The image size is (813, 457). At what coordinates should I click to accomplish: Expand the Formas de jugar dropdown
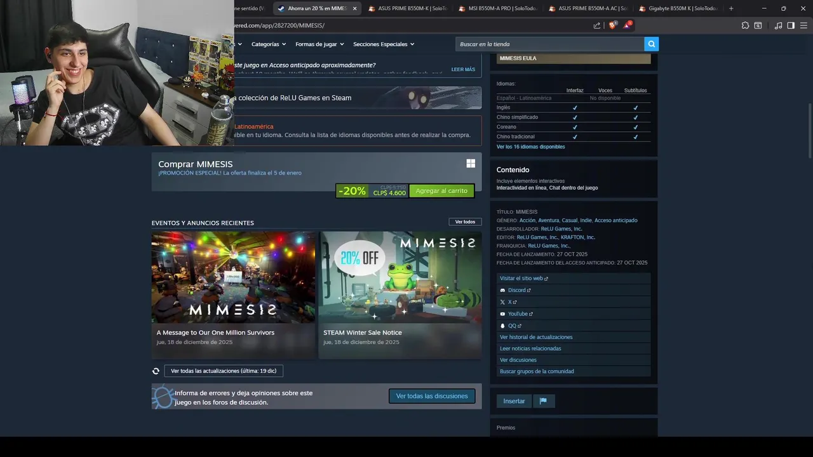[319, 44]
